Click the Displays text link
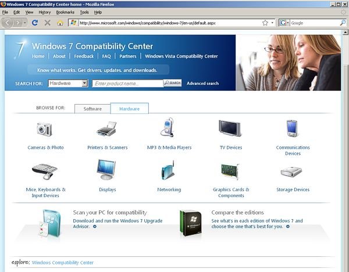This screenshot has height=272, width=349. coord(107,189)
